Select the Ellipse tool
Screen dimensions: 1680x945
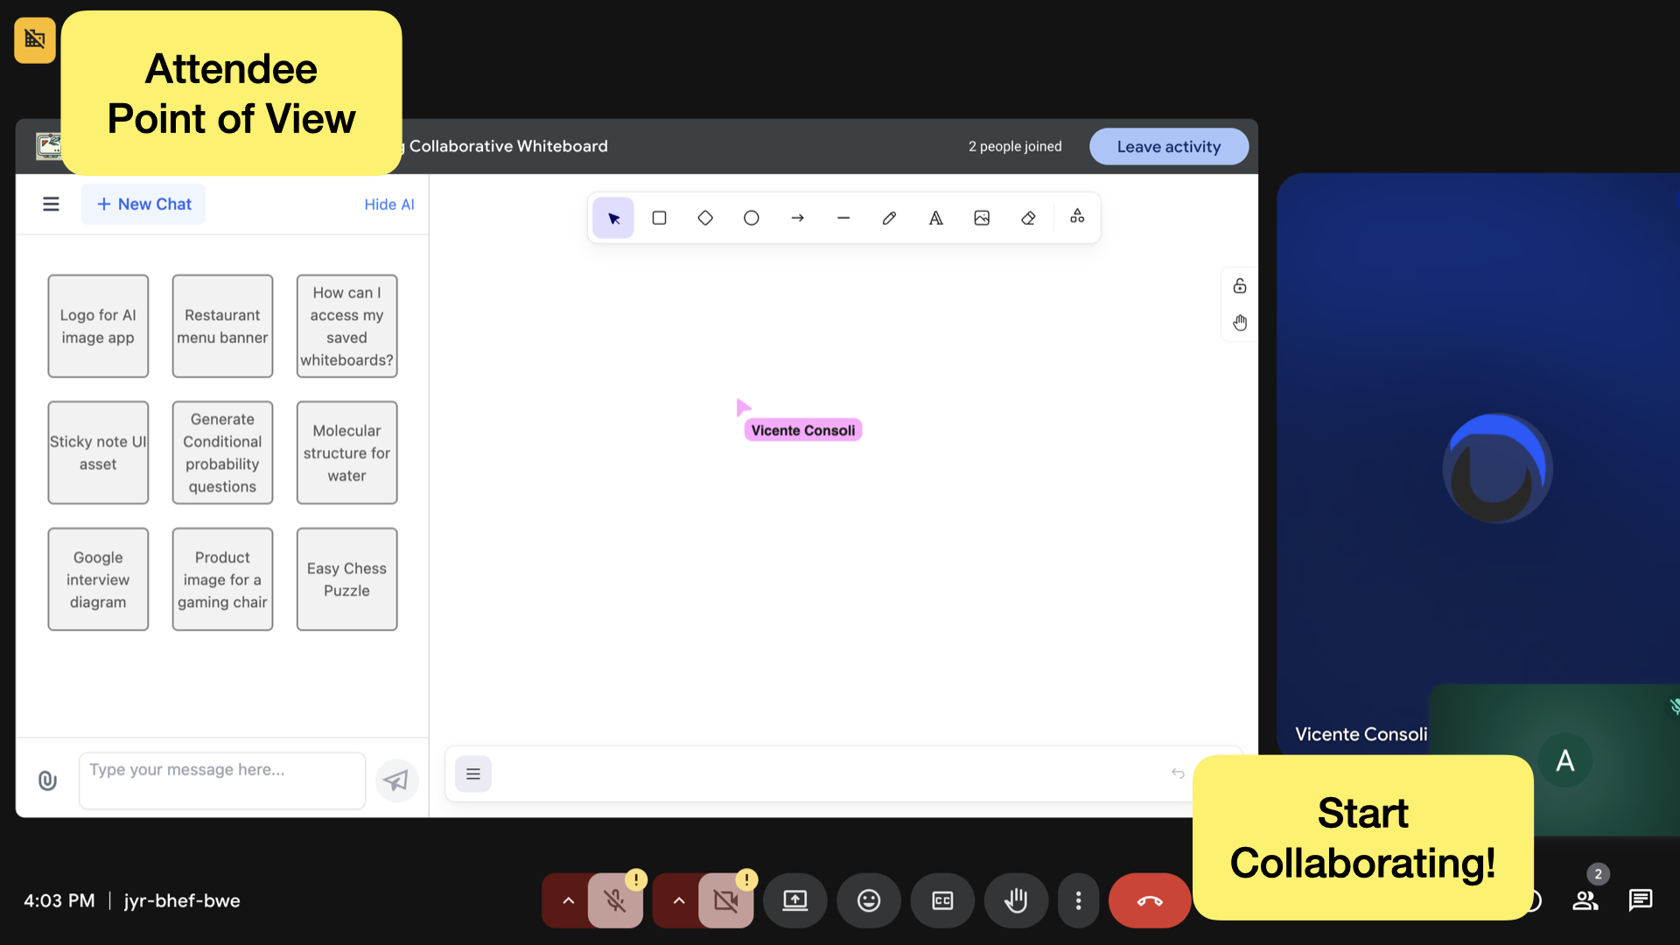[x=751, y=217]
